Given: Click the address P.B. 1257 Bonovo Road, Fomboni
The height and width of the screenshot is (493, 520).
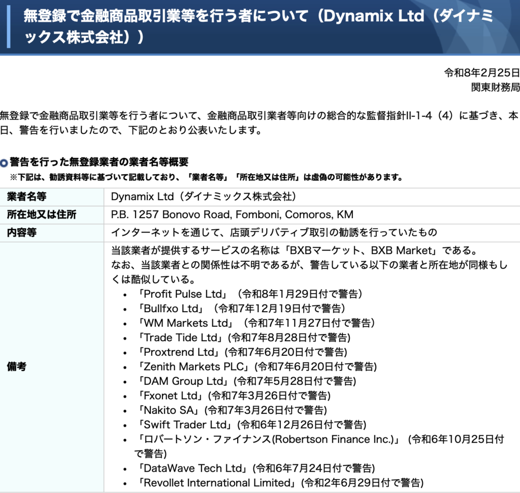Looking at the screenshot, I should 232,214.
